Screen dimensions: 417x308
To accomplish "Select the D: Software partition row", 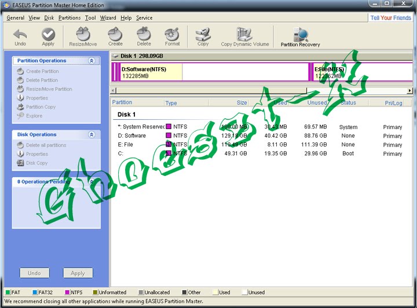I will [x=260, y=135].
